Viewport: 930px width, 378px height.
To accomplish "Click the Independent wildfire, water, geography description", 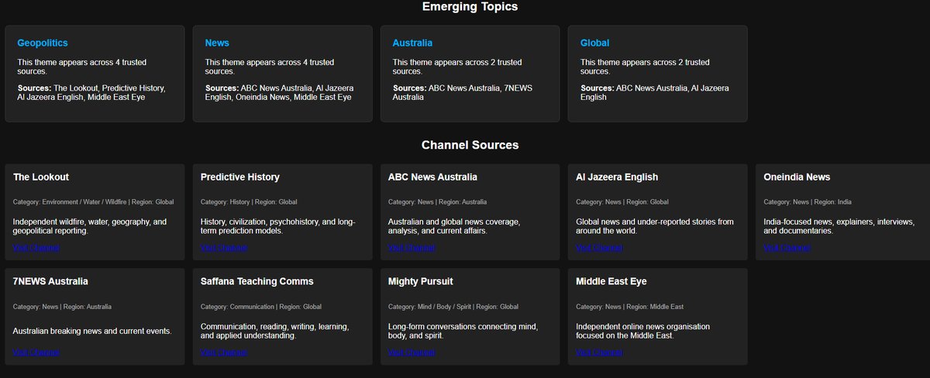I will [x=90, y=226].
